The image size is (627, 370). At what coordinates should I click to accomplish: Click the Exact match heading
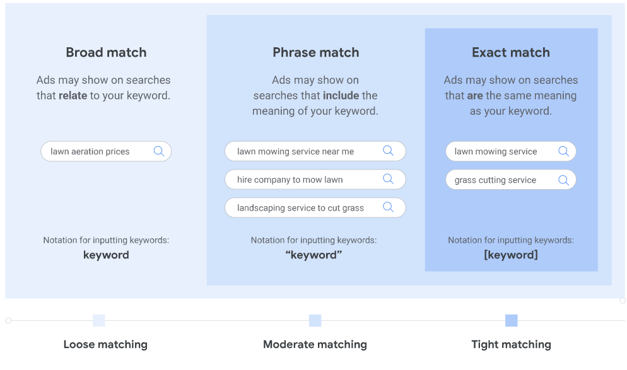[x=511, y=52]
